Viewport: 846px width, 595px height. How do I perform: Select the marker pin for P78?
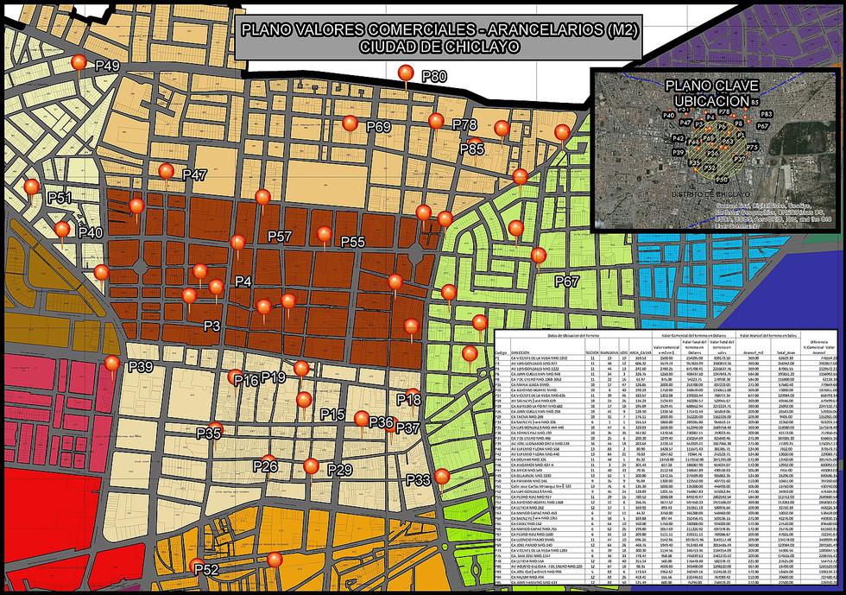tap(436, 121)
